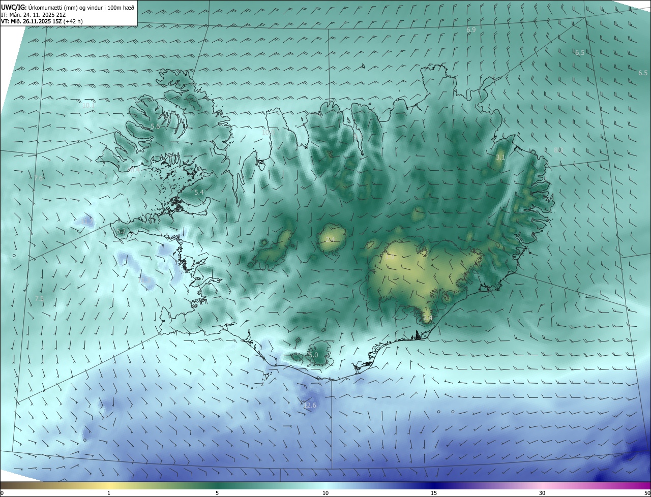651x497 pixels.
Task: Click the "VT: Mið. 26.11.2025 15Z (+42 h)" line
Action: tap(42, 21)
